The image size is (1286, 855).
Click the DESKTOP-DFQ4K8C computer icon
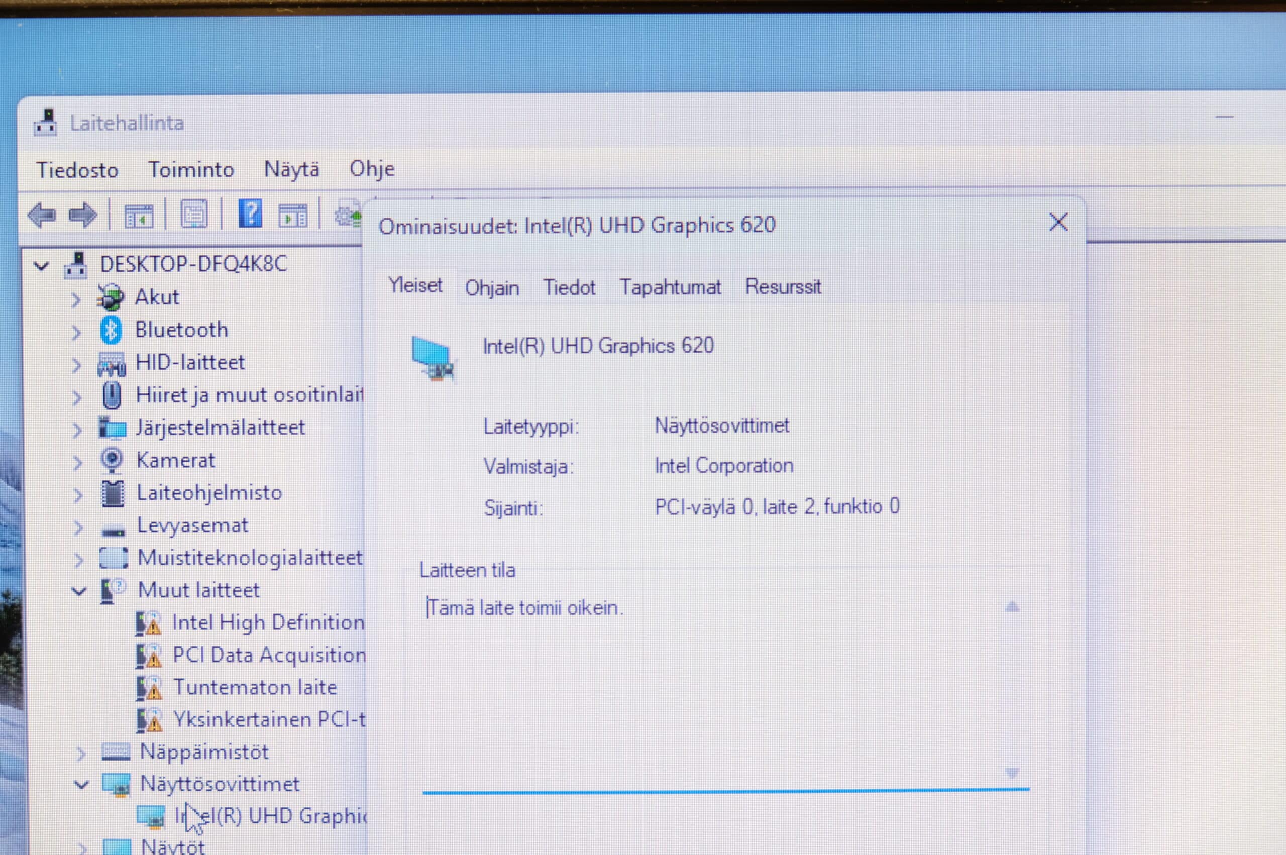click(76, 266)
